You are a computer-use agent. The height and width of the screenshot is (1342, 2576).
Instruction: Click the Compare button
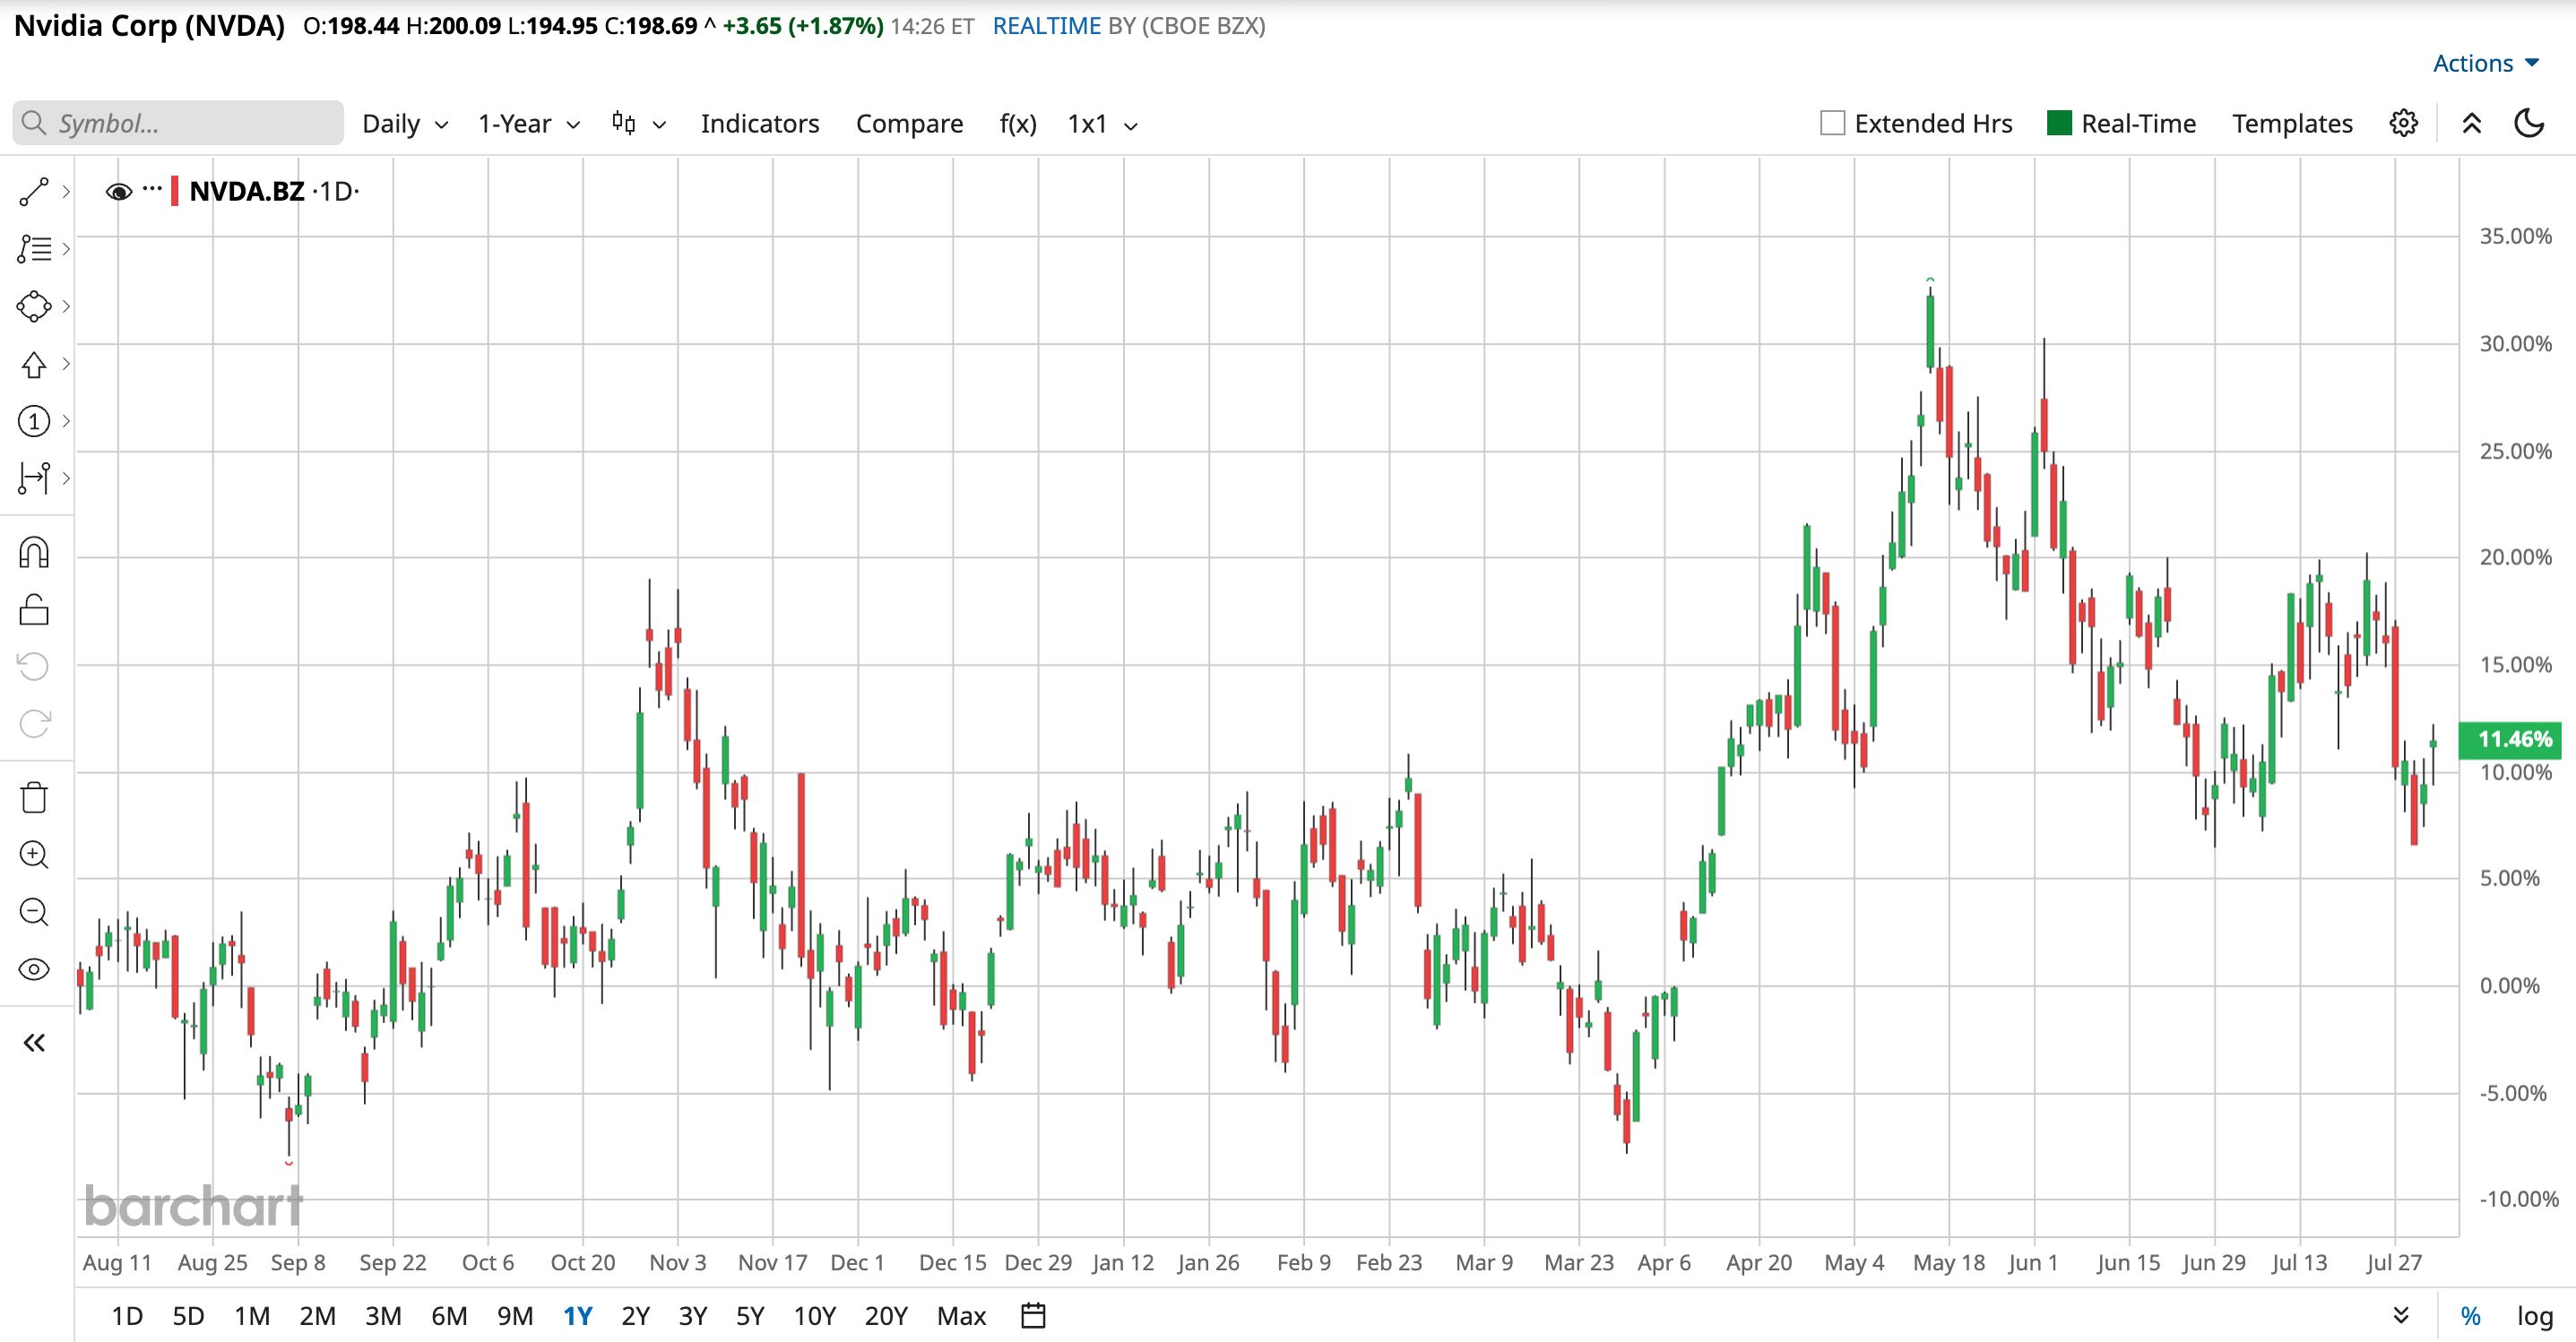click(x=909, y=124)
